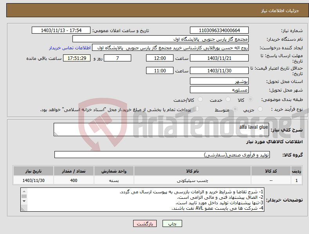This screenshot has width=309, height=234.
Task: Click the buyer notes scrollbar thumb
Action: 24,196
